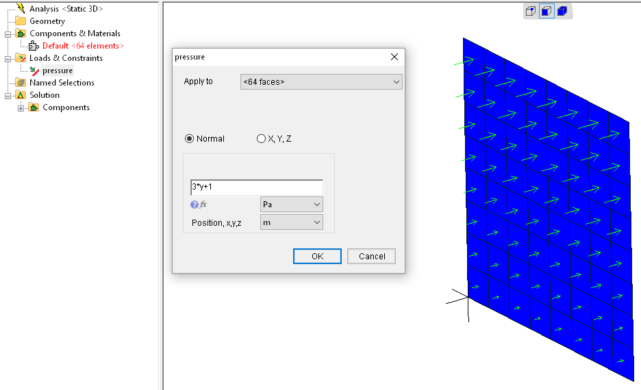Open the Apply to <64 faces> dropdown
This screenshot has height=390, width=641.
click(x=321, y=81)
